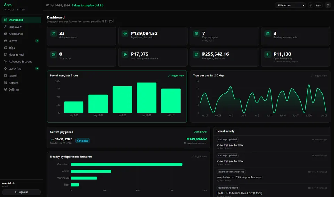This screenshot has width=334, height=197.
Task: Open Fleet & Fuel section
Action: (x=21, y=55)
